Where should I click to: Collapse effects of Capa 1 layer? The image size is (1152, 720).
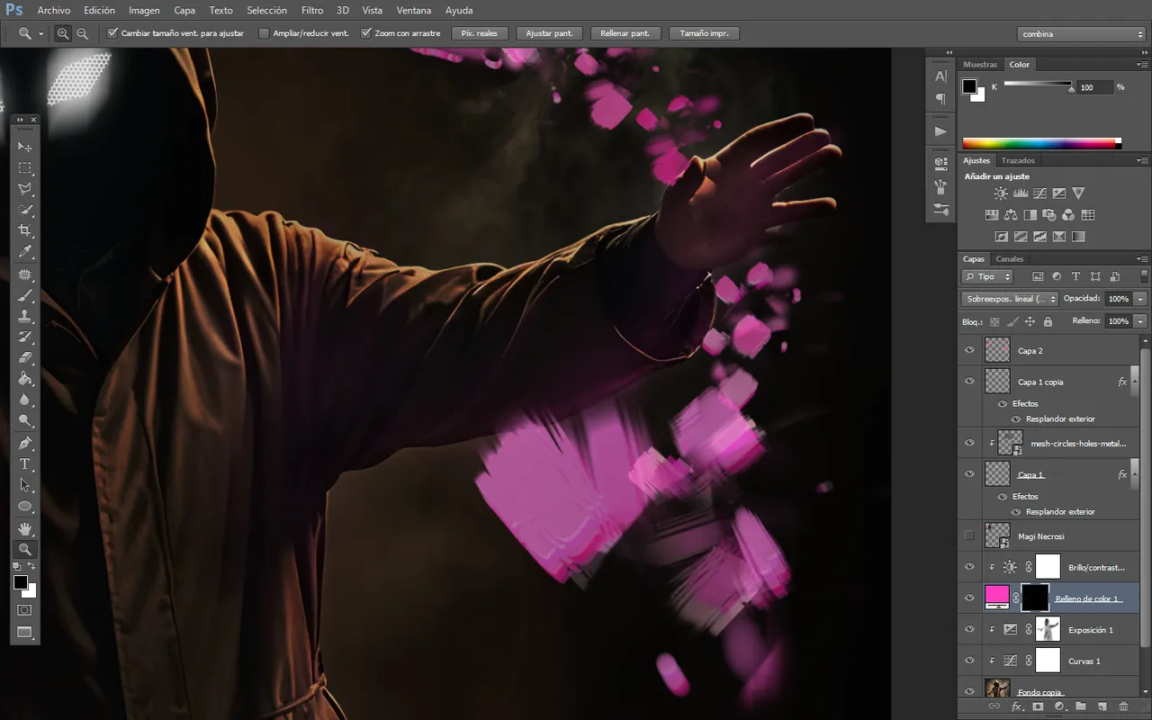(1133, 474)
